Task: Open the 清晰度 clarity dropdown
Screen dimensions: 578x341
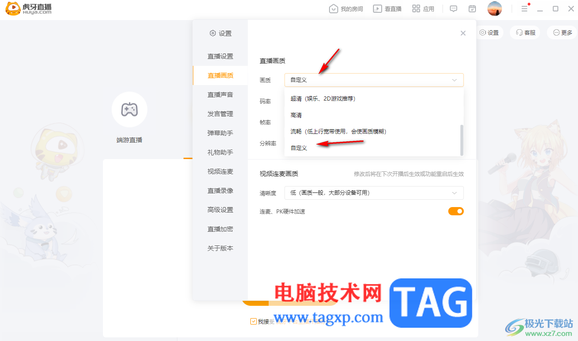Action: tap(374, 193)
